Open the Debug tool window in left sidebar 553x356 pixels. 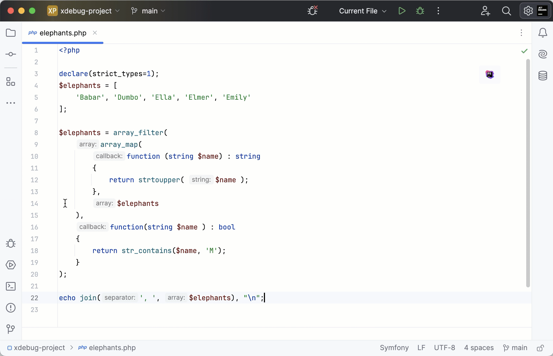11,243
